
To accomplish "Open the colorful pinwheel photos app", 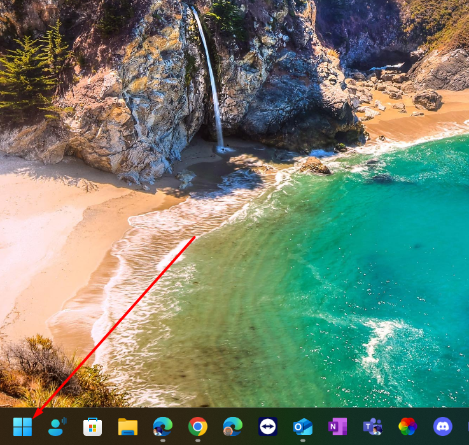I will [408, 427].
